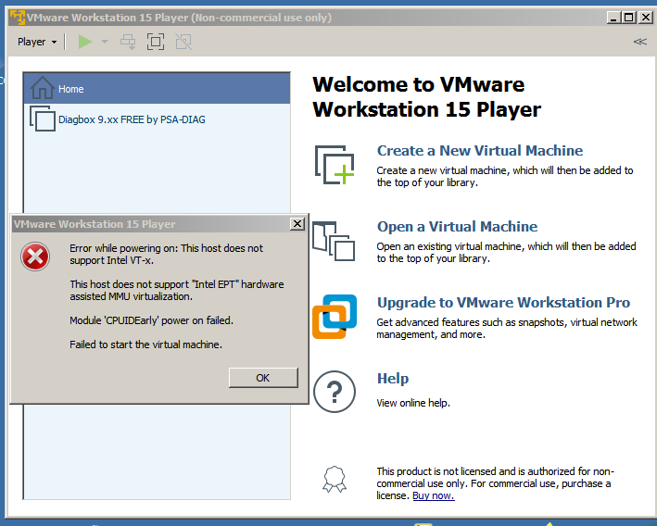Click the Unity mode toolbar icon
The height and width of the screenshot is (526, 657).
pos(183,42)
